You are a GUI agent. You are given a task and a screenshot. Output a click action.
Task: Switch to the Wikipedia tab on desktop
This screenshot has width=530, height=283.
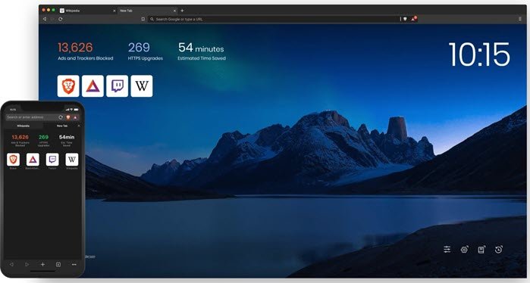click(87, 11)
